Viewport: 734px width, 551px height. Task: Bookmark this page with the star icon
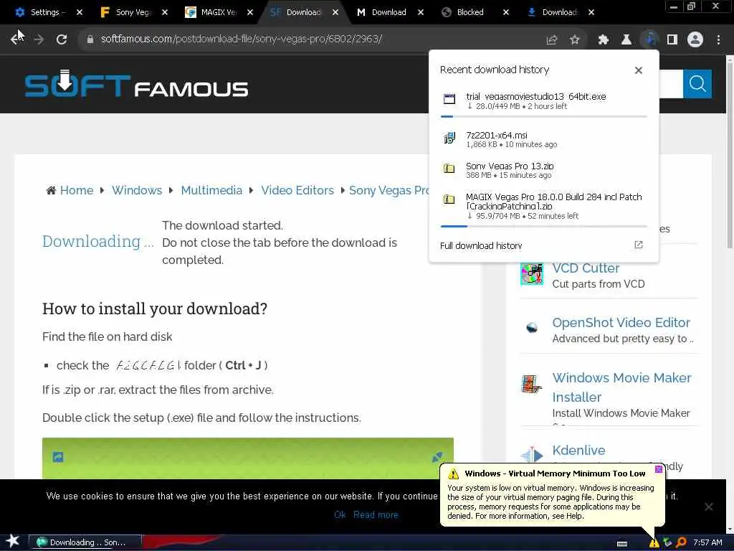575,40
